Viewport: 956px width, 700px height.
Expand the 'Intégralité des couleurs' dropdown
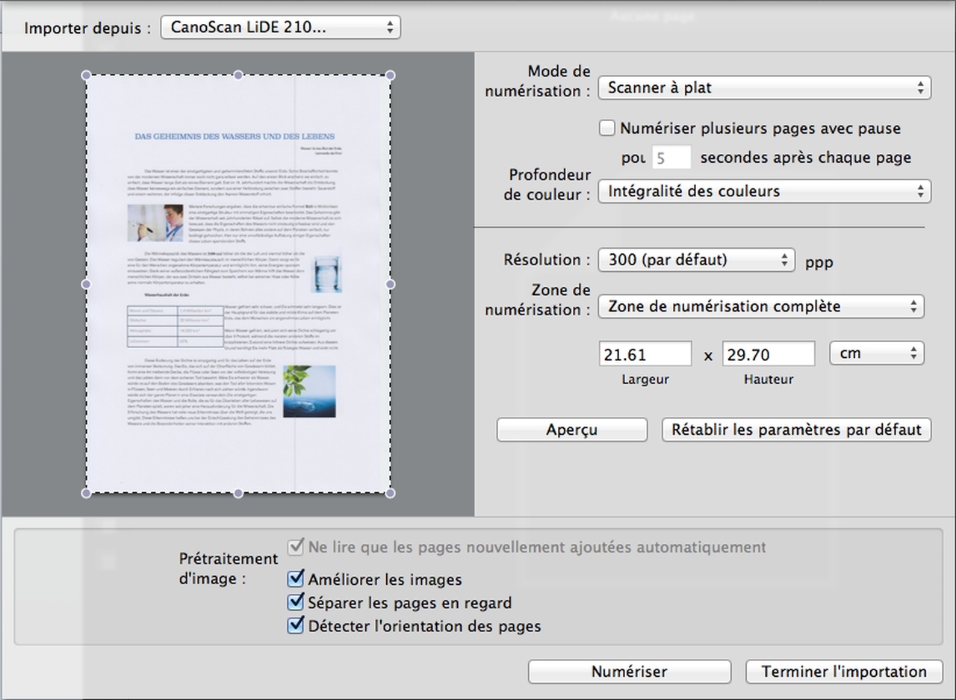pyautogui.click(x=764, y=191)
